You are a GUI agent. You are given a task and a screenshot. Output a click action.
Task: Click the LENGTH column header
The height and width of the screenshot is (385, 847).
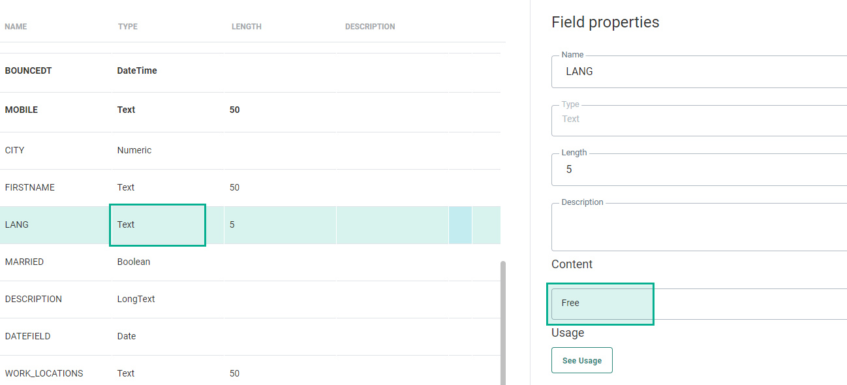(x=247, y=27)
